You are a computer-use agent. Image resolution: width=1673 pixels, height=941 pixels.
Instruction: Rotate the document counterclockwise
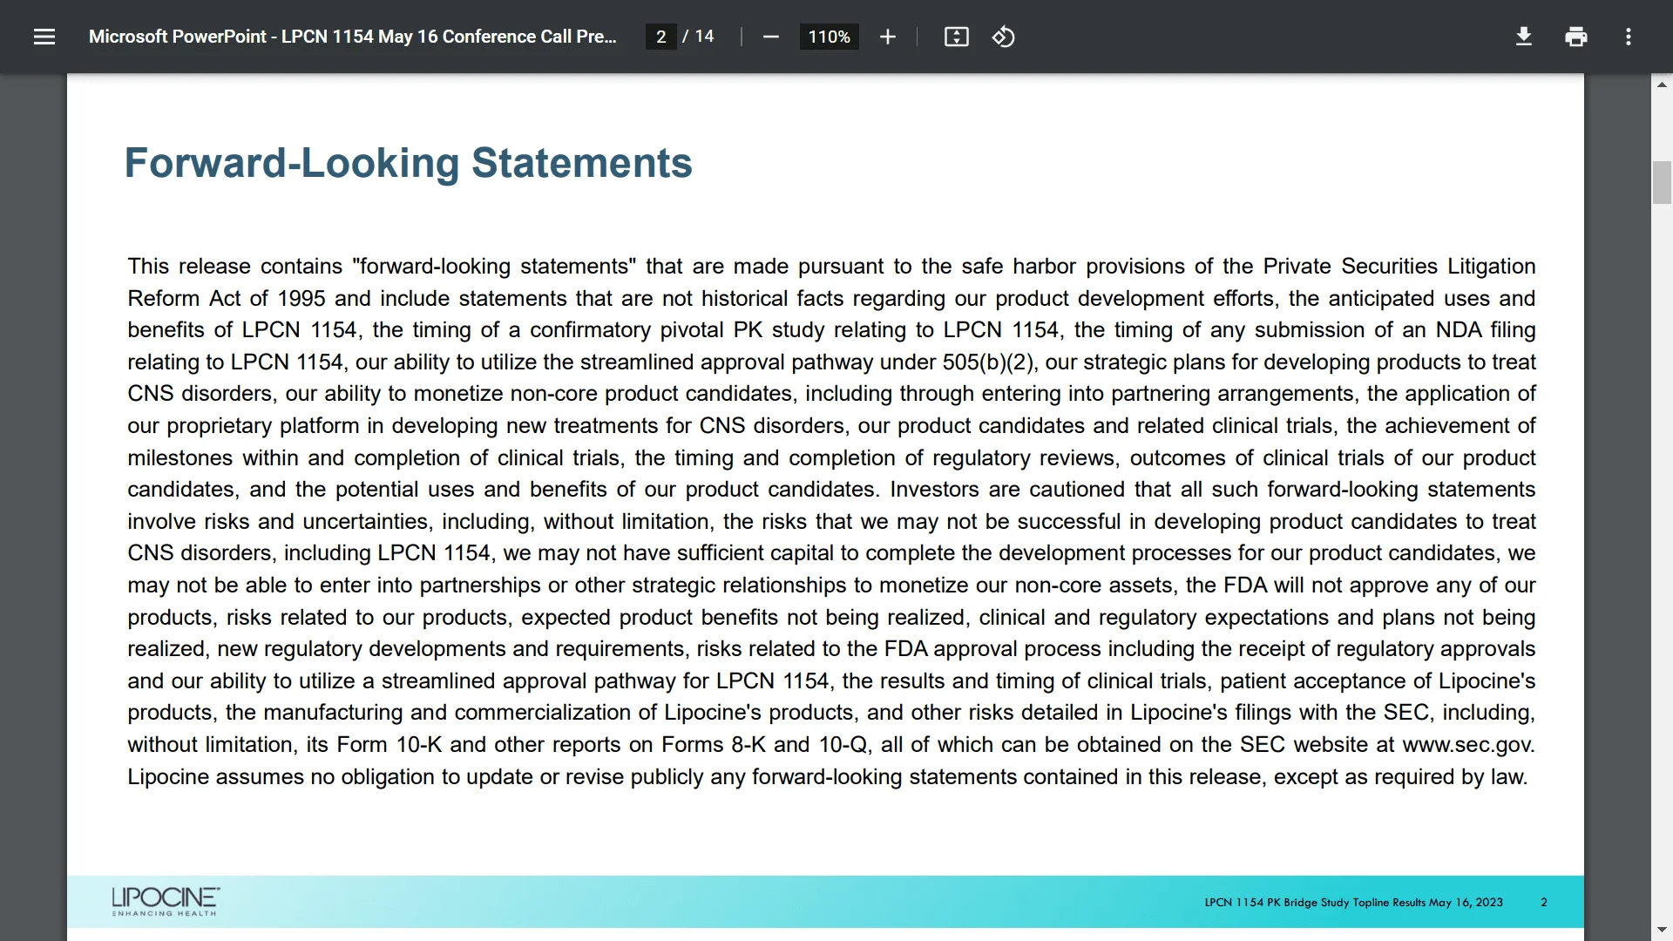1003,37
